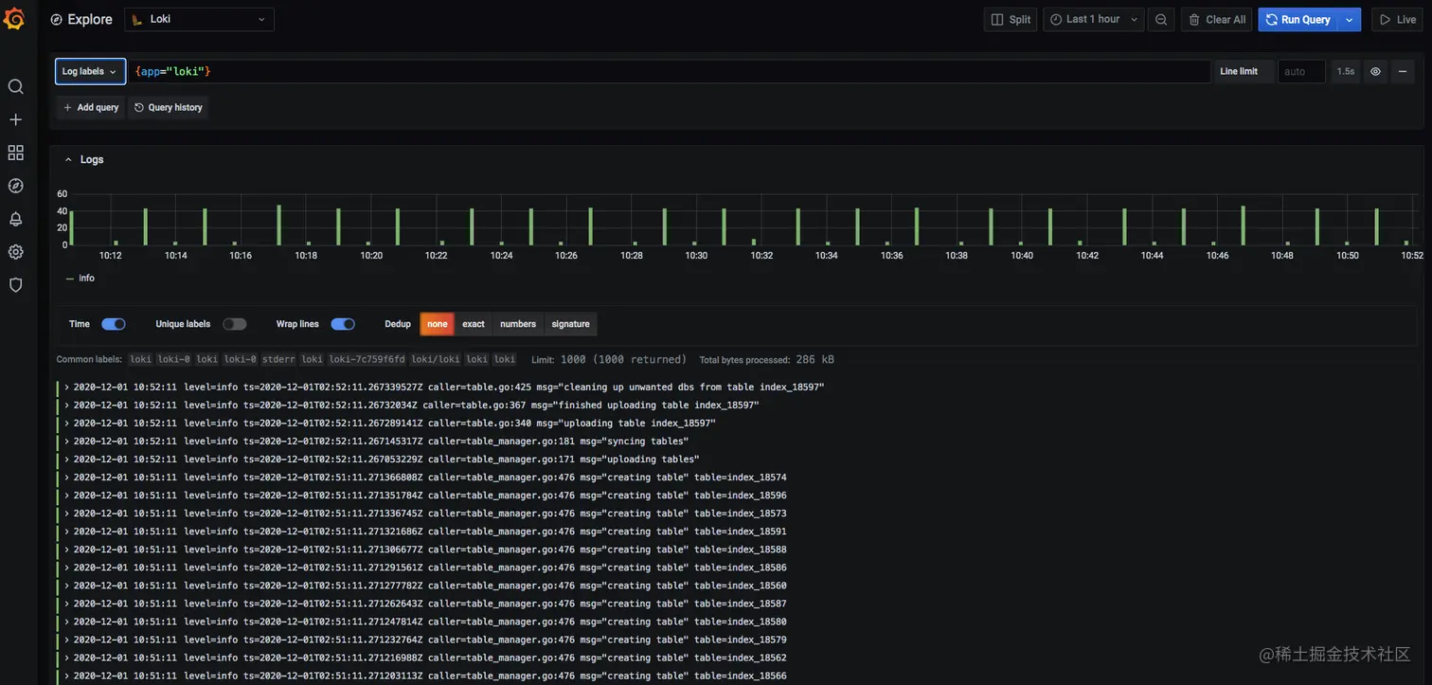
Task: Click the stderr common label
Action: tap(277, 360)
